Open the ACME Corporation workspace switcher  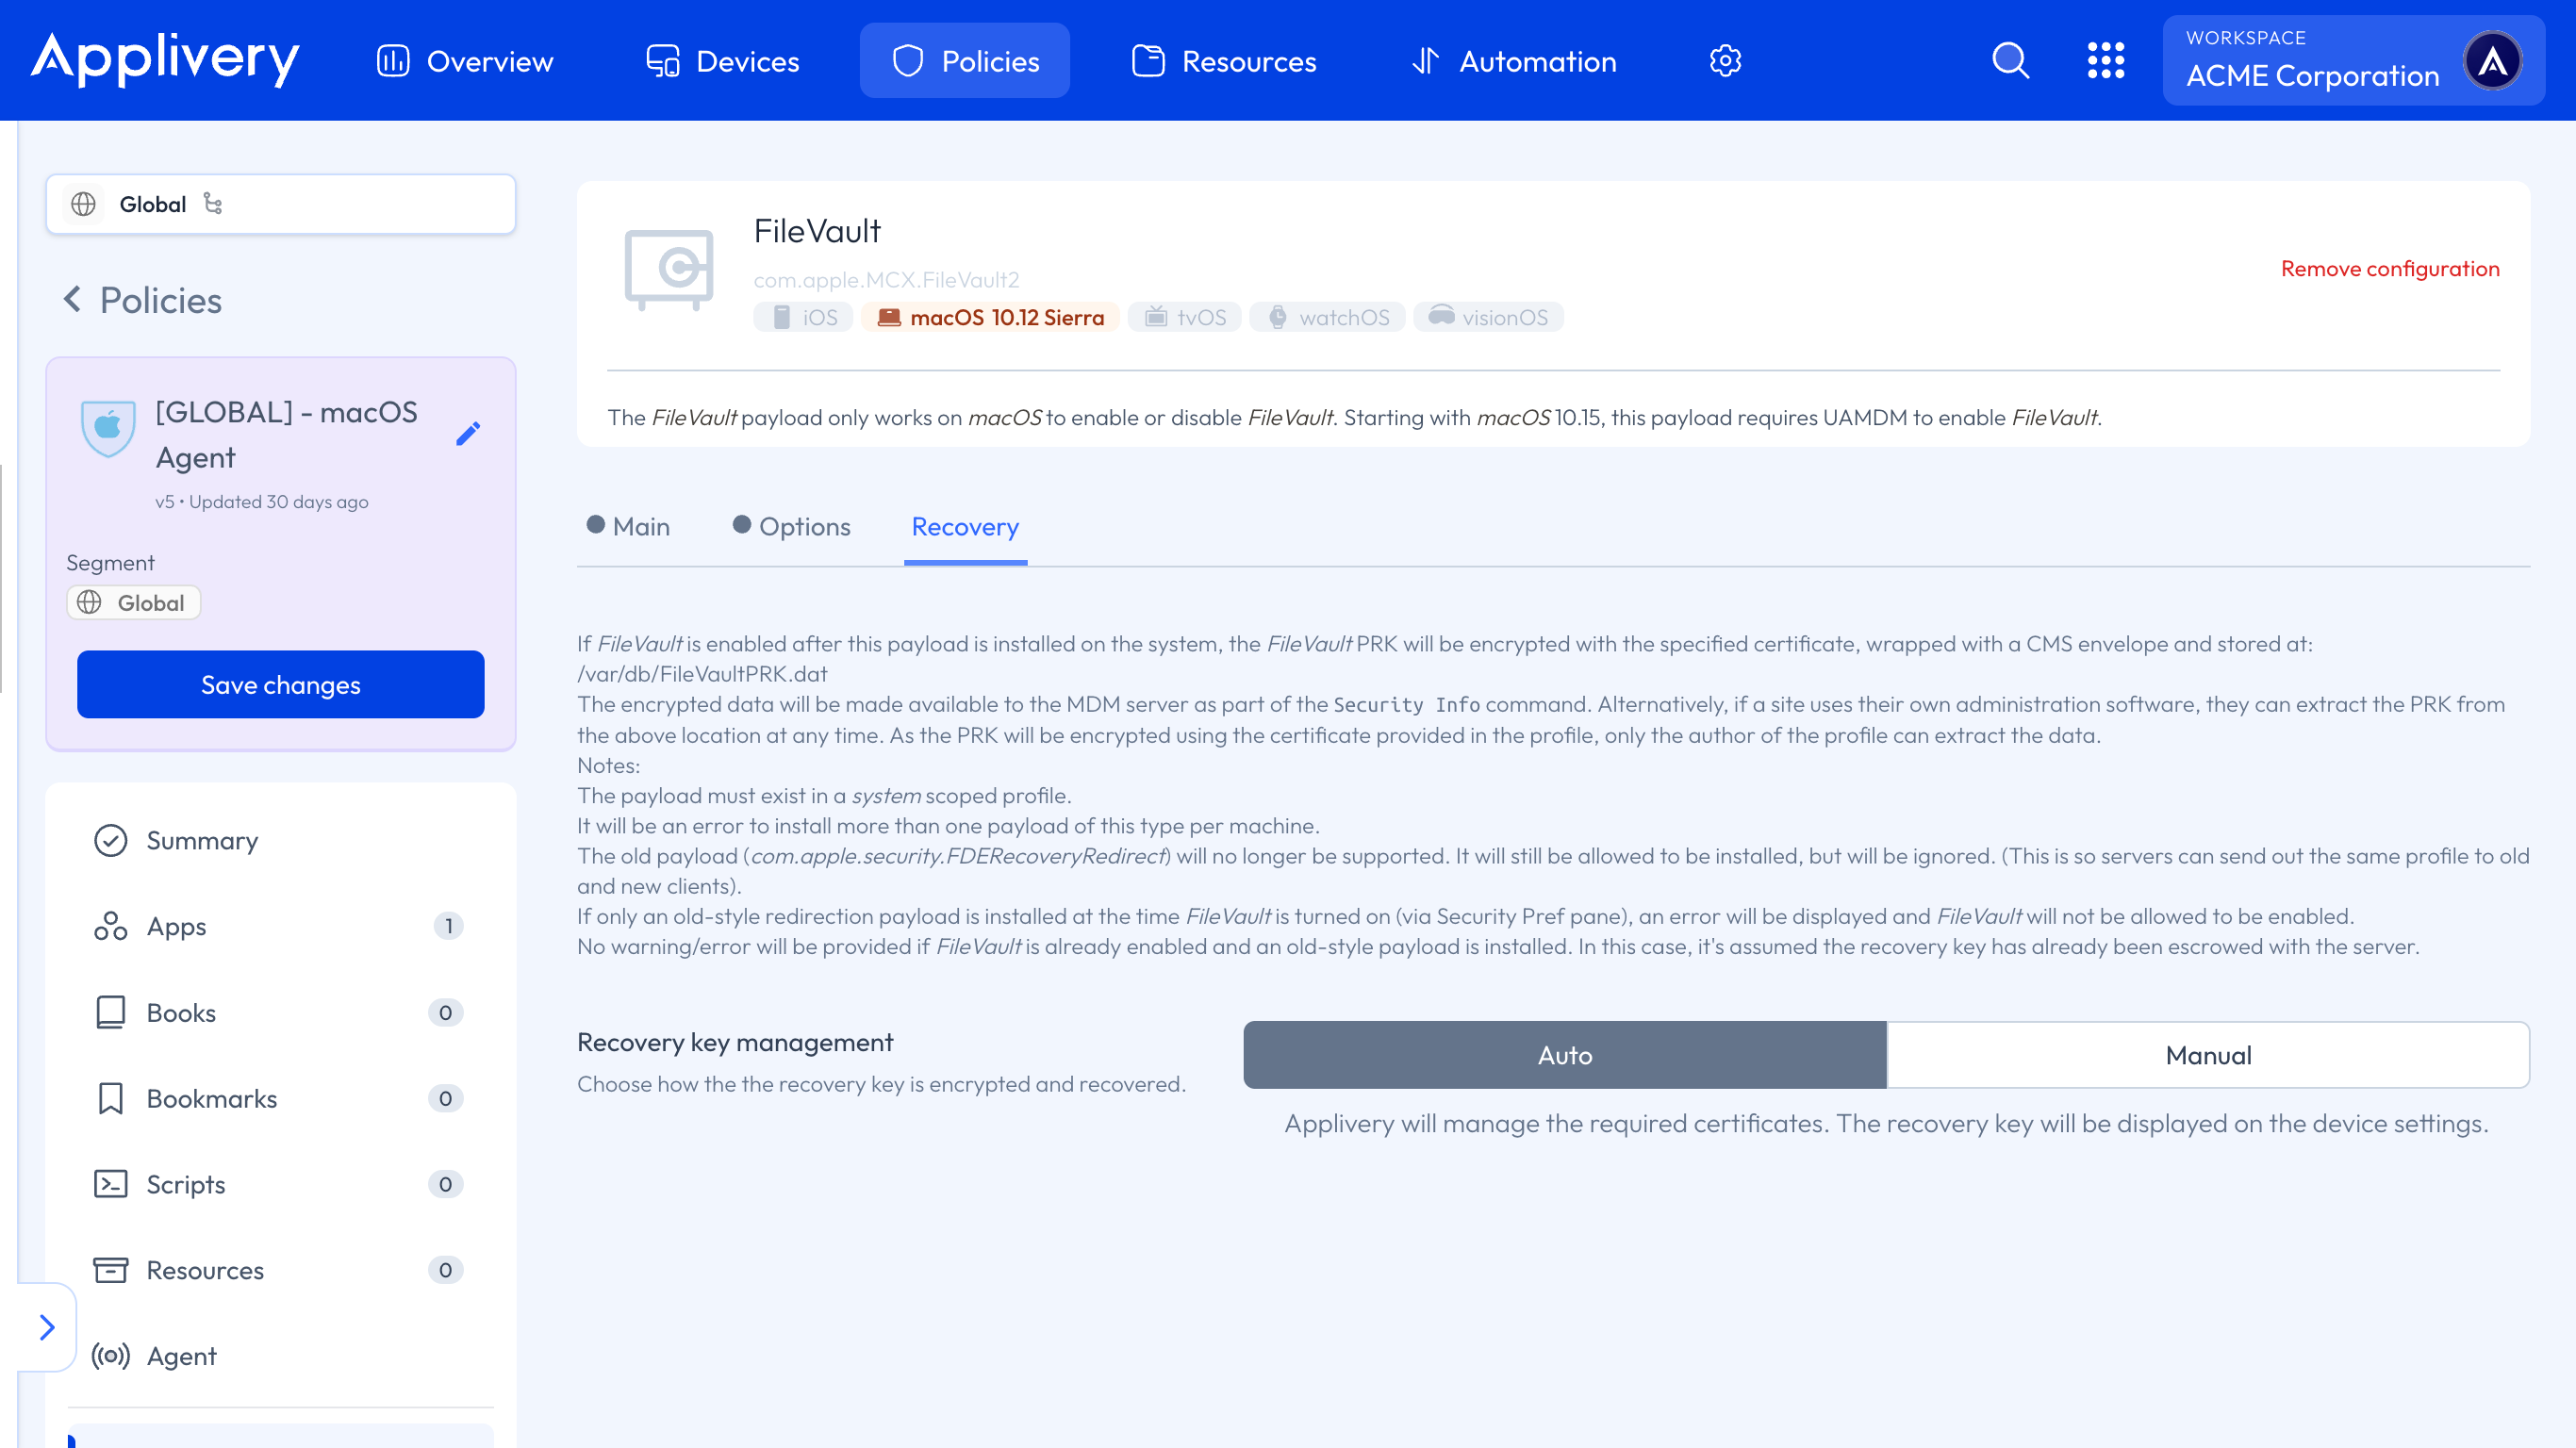pos(2353,61)
